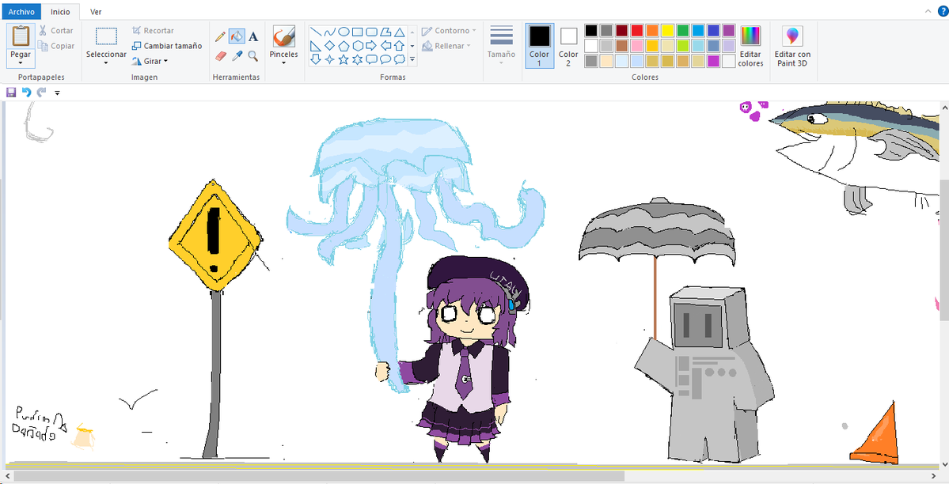949x484 pixels.
Task: Choose the Rounded rectangular callout shape
Action: (x=372, y=59)
